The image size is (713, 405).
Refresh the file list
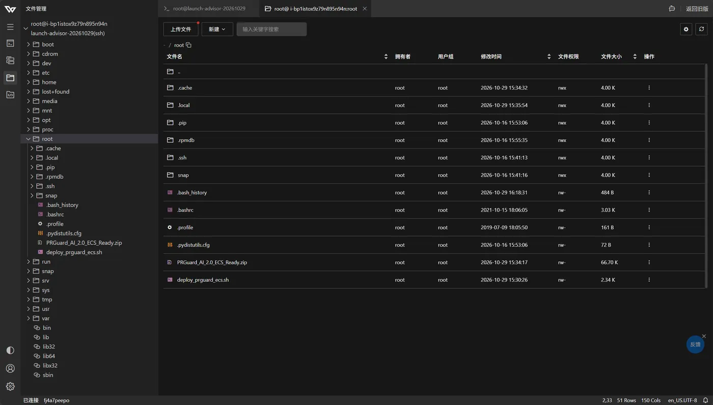701,29
